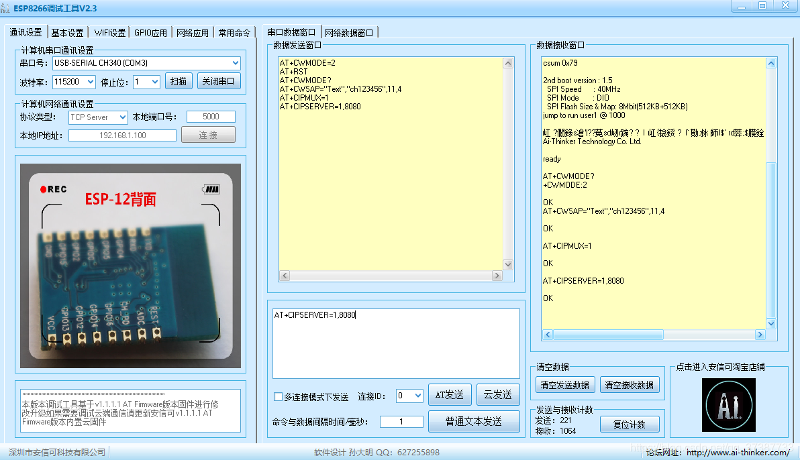
Task: Open the 串口号 COM port dropdown
Action: pyautogui.click(x=235, y=63)
